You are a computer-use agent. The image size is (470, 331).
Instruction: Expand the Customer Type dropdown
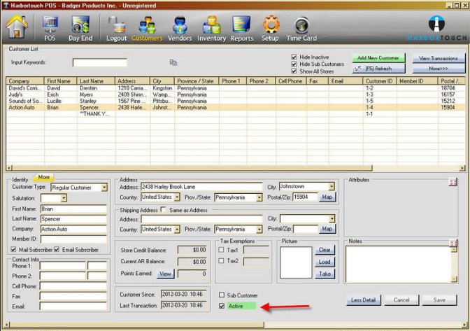coord(104,188)
